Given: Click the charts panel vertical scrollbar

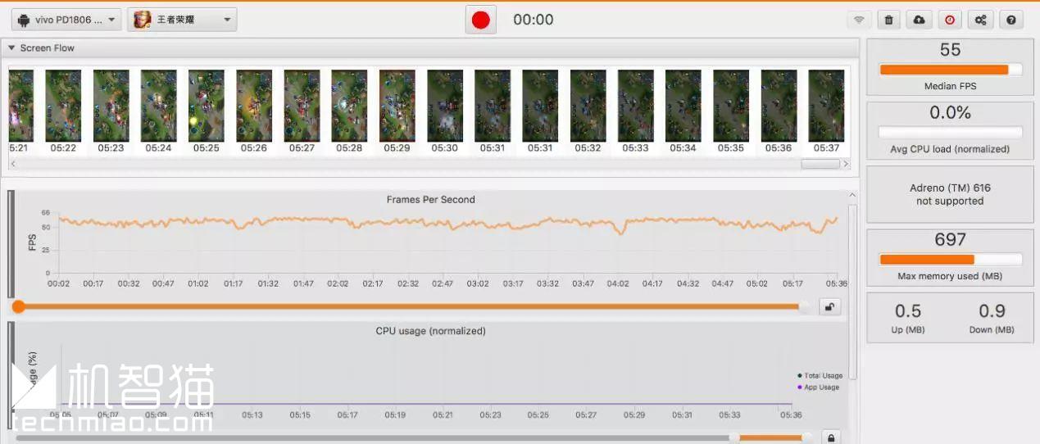Looking at the screenshot, I should coord(853,291).
